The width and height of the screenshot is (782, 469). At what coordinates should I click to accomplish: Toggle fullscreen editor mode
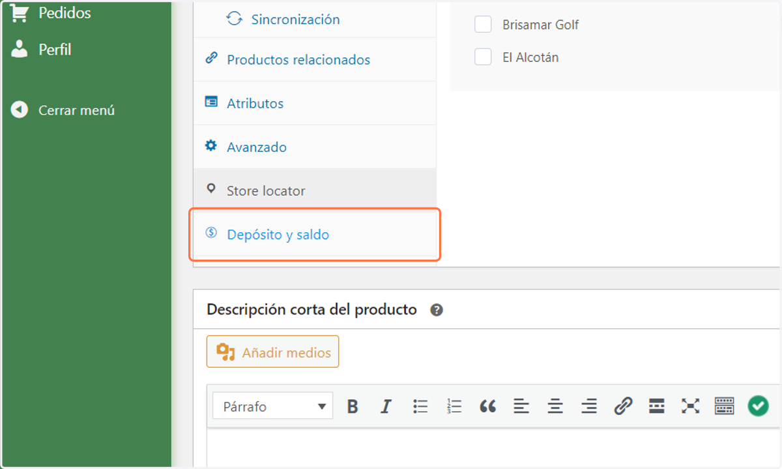[x=691, y=406]
